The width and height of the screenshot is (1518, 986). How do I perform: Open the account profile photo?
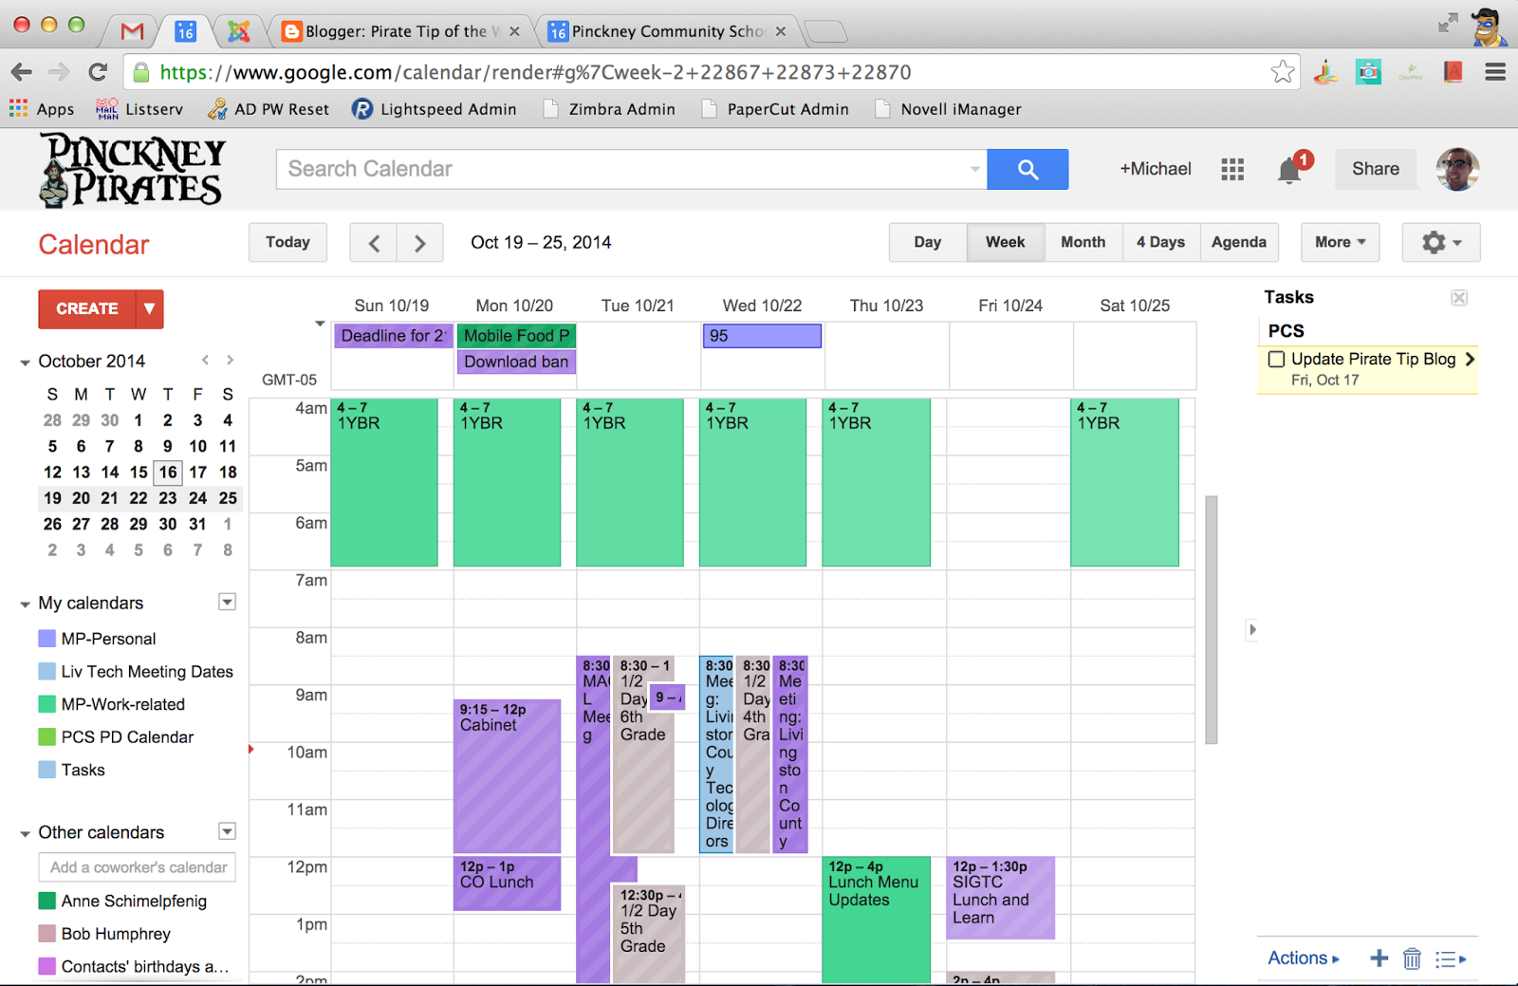pos(1457,169)
